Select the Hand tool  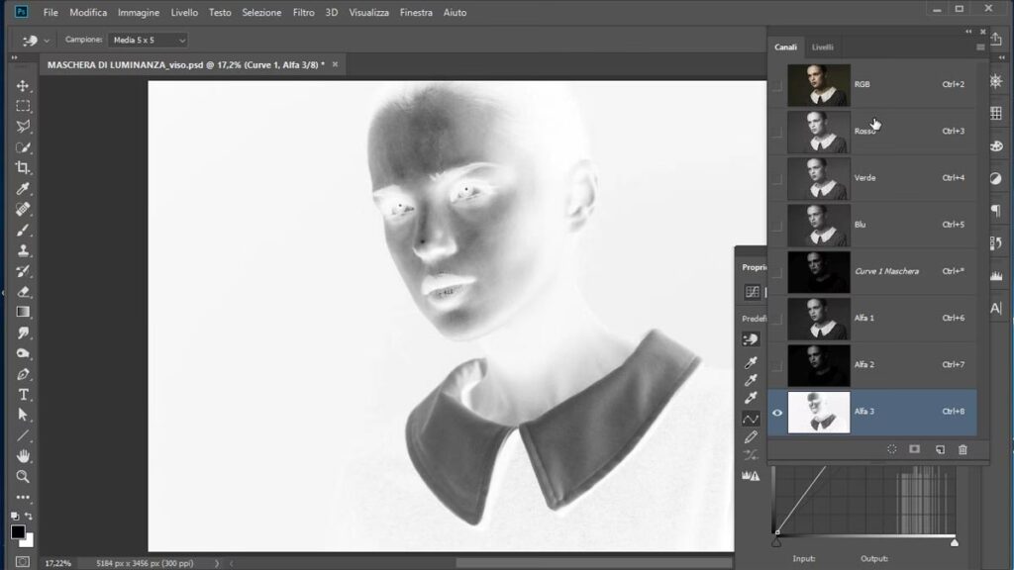(x=23, y=456)
